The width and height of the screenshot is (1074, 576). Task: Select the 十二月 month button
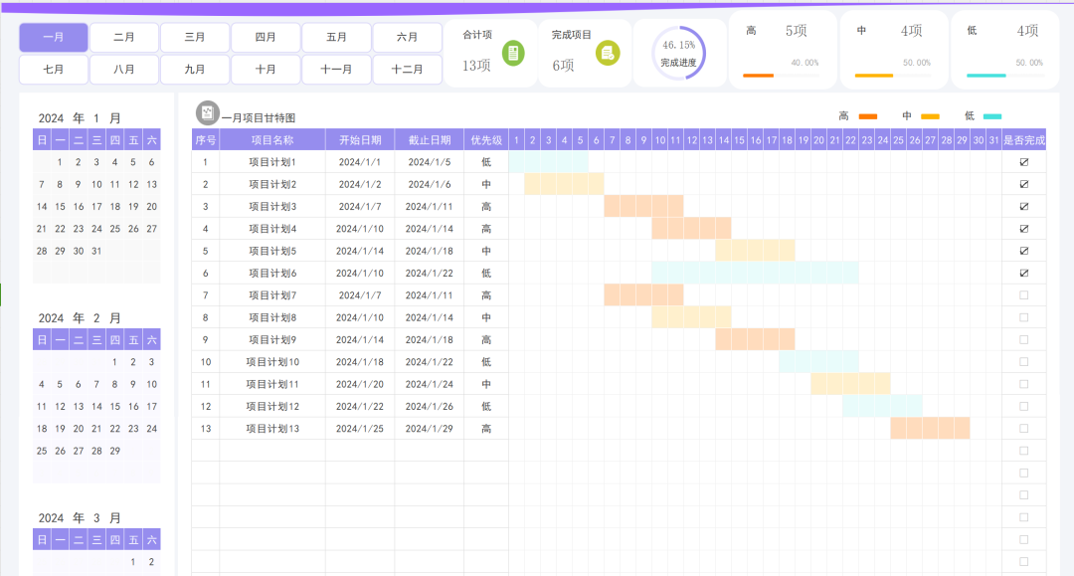[x=407, y=70]
